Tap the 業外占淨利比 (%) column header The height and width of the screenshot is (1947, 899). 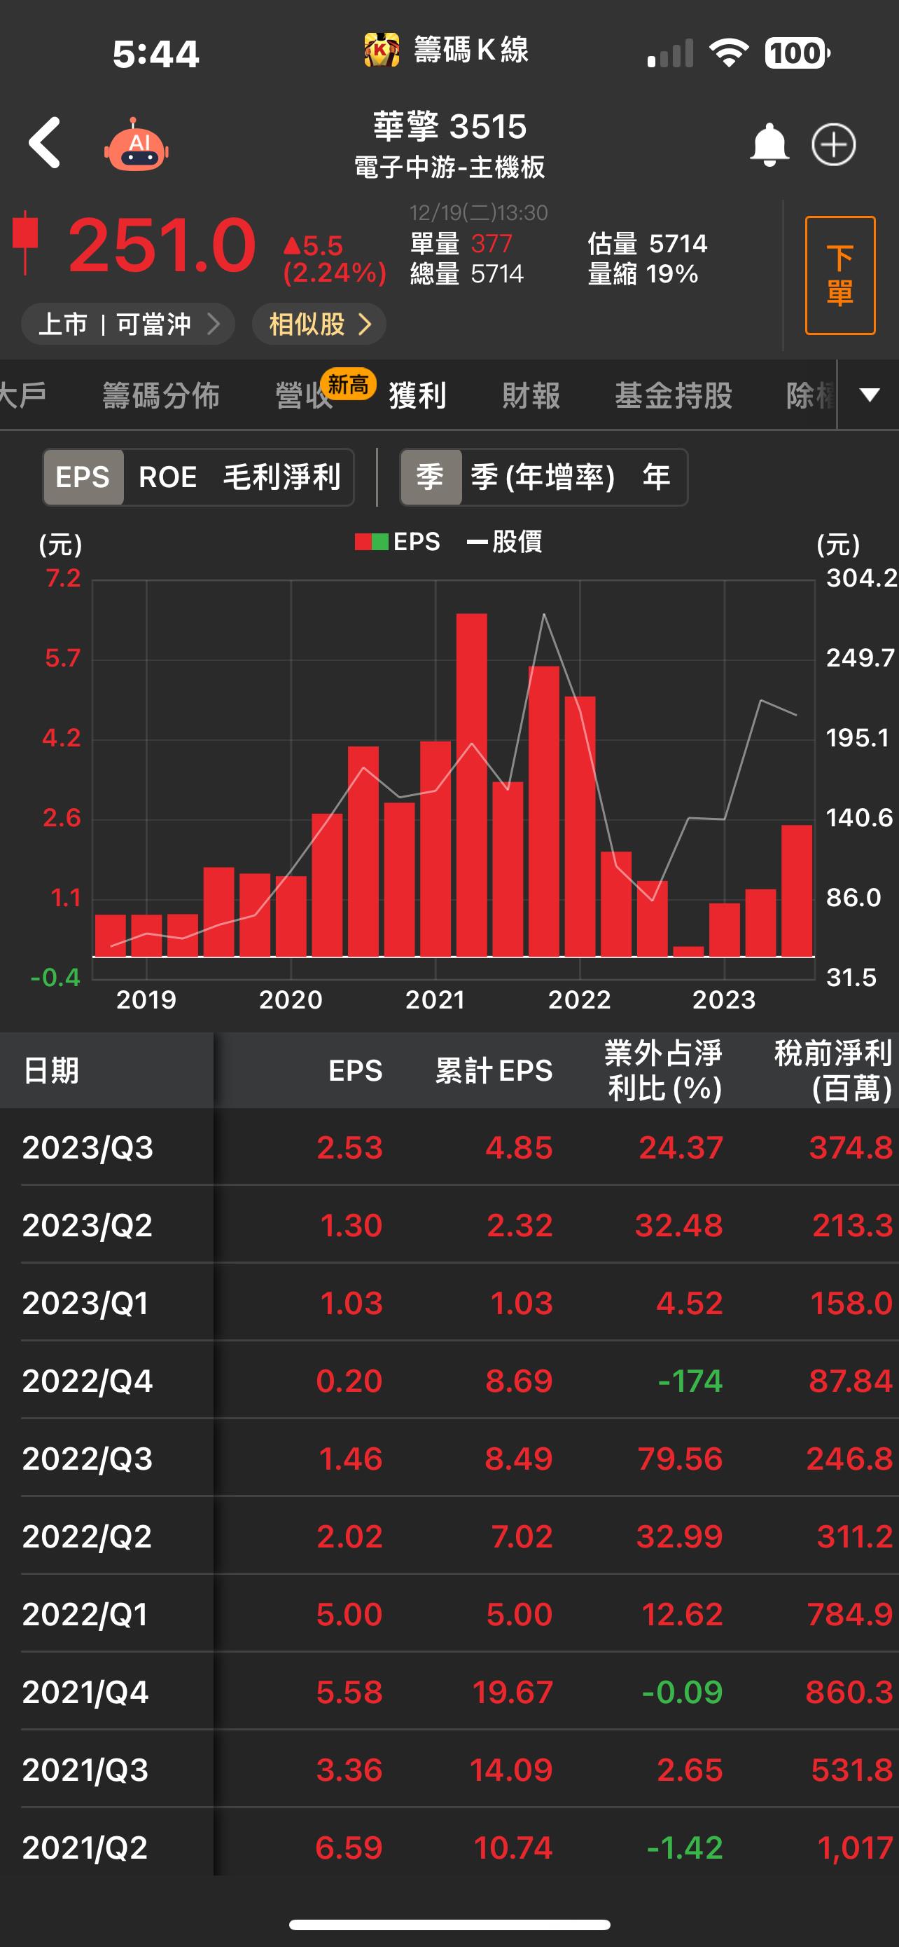pos(664,1070)
